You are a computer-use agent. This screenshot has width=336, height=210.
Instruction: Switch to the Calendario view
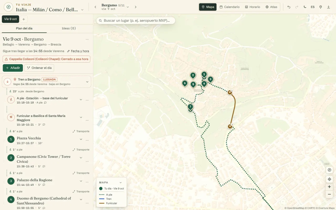tap(230, 7)
